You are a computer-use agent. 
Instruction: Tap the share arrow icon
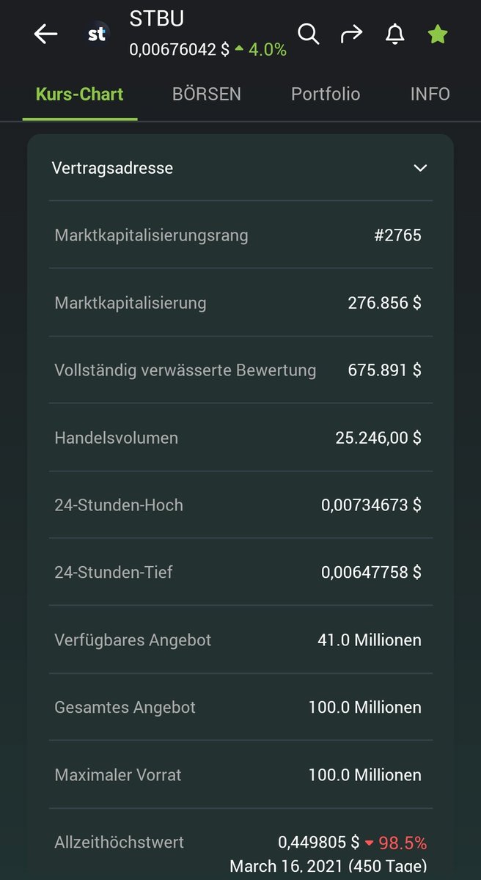click(x=351, y=34)
